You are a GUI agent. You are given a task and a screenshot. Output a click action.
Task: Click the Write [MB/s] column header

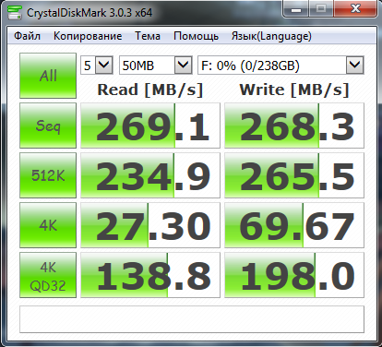click(294, 90)
